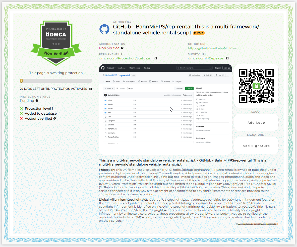The image size is (297, 247).
Task: Click the padlock icon next to protection countdown
Action: tap(90, 89)
